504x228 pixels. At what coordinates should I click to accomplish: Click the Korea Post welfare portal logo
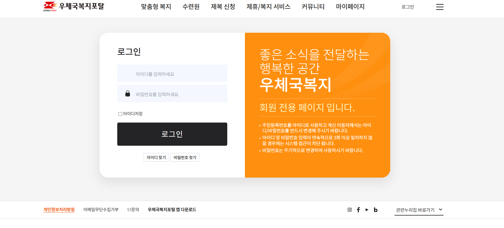tap(74, 6)
